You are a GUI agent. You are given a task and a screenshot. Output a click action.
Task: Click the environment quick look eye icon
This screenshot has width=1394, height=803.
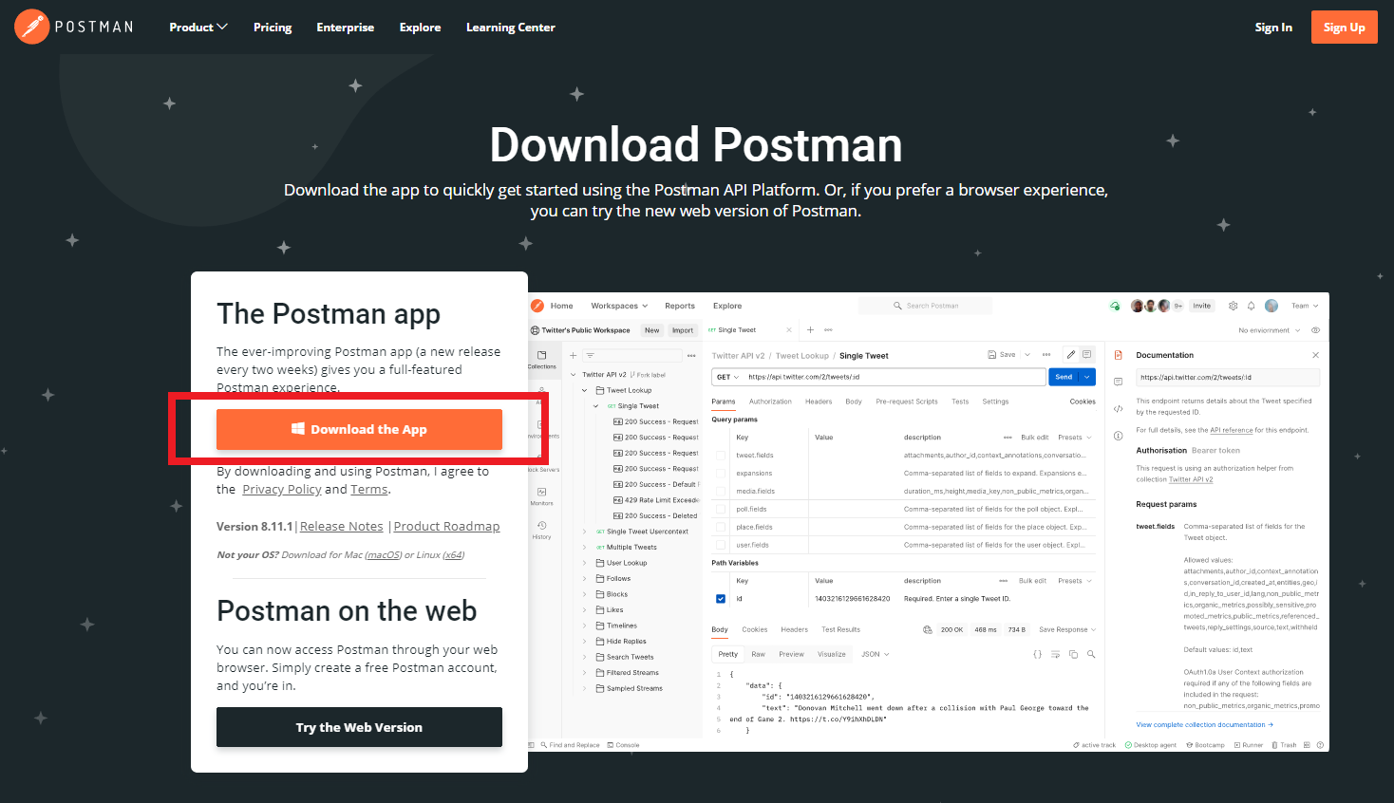1315,330
